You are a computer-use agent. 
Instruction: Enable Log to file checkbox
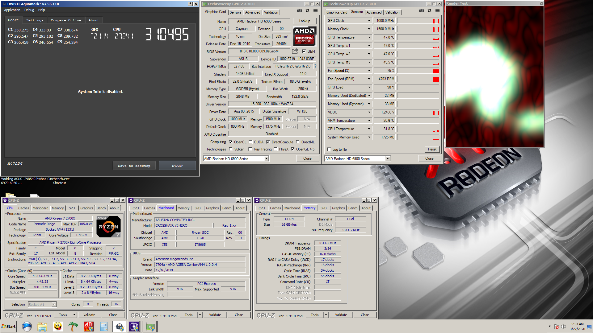click(329, 150)
